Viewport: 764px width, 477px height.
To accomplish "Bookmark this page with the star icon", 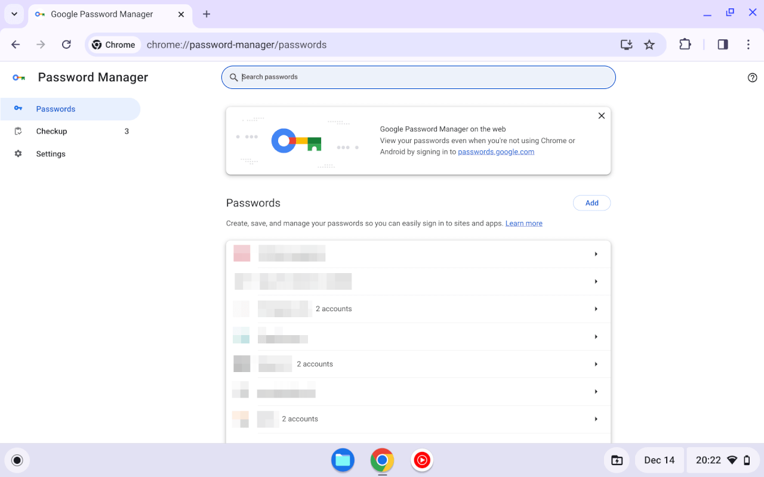I will 649,45.
